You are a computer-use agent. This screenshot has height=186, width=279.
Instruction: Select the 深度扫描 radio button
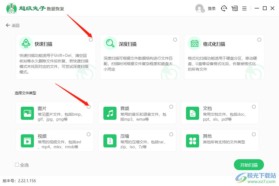[175, 40]
